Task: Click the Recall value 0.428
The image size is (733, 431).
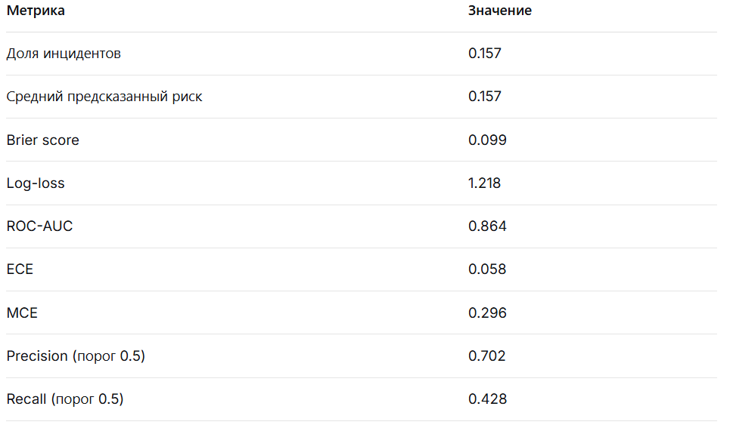Action: tap(488, 399)
